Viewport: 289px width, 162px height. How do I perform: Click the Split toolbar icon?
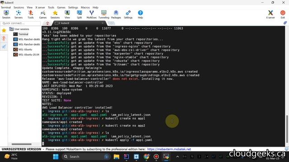(x=79, y=14)
